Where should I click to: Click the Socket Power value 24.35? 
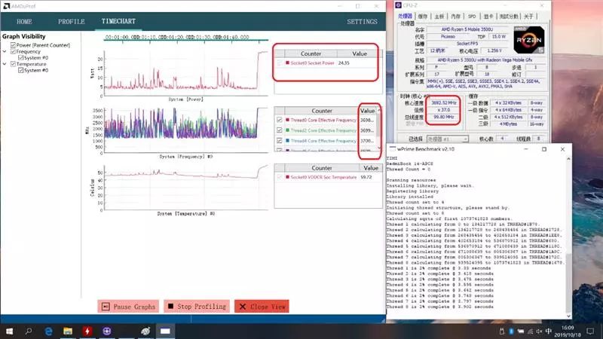(x=344, y=63)
